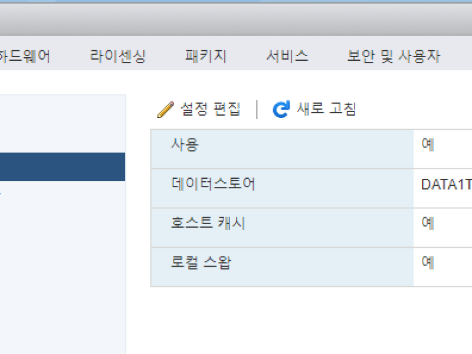The width and height of the screenshot is (472, 354).
Task: Click the 호스트 캐시 row label
Action: [208, 223]
